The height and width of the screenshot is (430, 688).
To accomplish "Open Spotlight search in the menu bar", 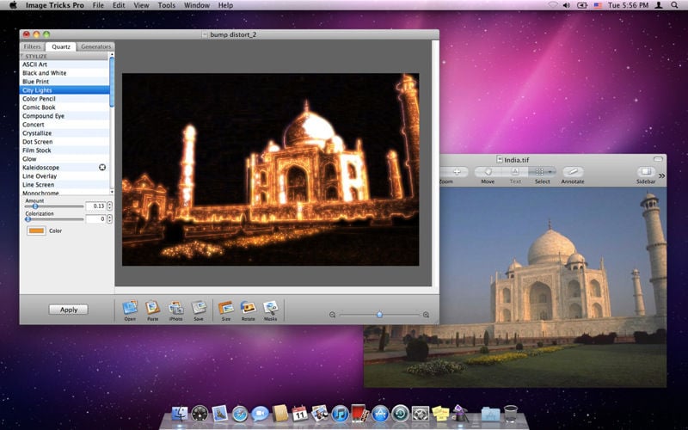I will pos(674,5).
